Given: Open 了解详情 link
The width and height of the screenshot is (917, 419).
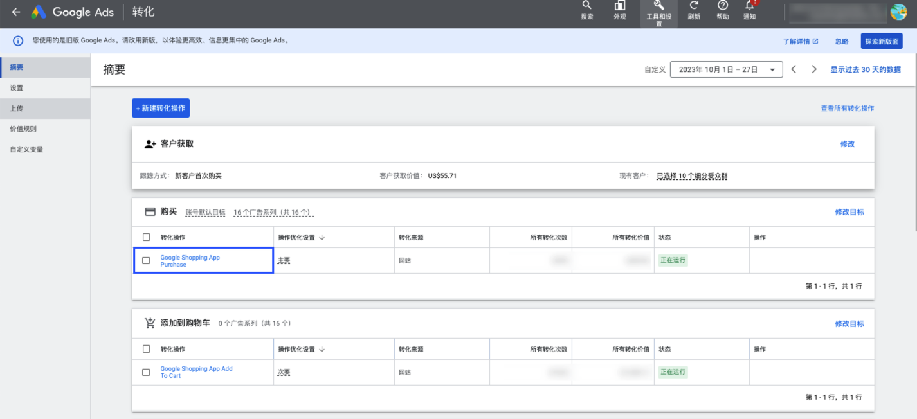Looking at the screenshot, I should point(801,41).
